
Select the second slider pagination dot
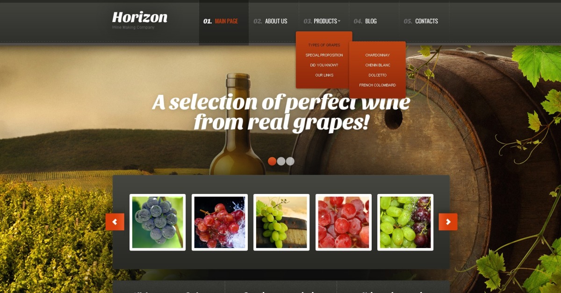pos(281,161)
